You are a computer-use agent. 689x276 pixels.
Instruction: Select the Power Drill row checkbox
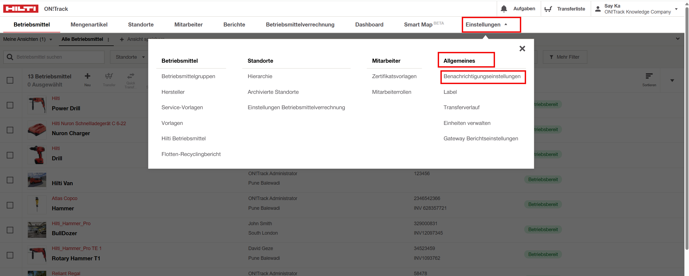coord(10,105)
